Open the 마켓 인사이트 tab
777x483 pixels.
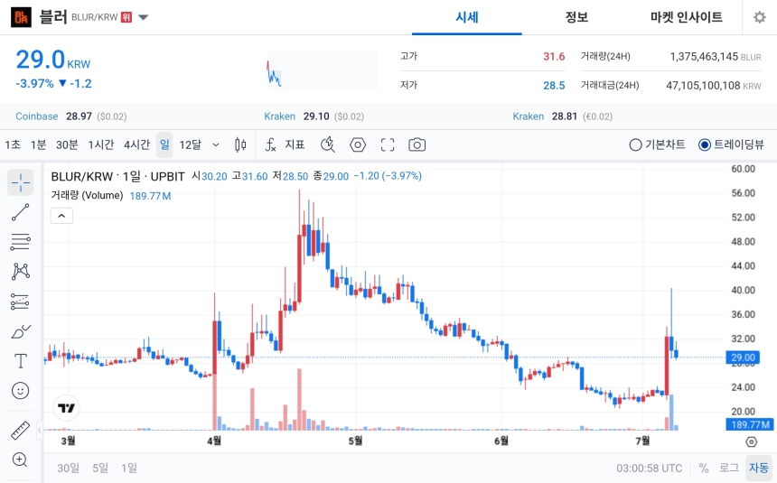pos(687,17)
